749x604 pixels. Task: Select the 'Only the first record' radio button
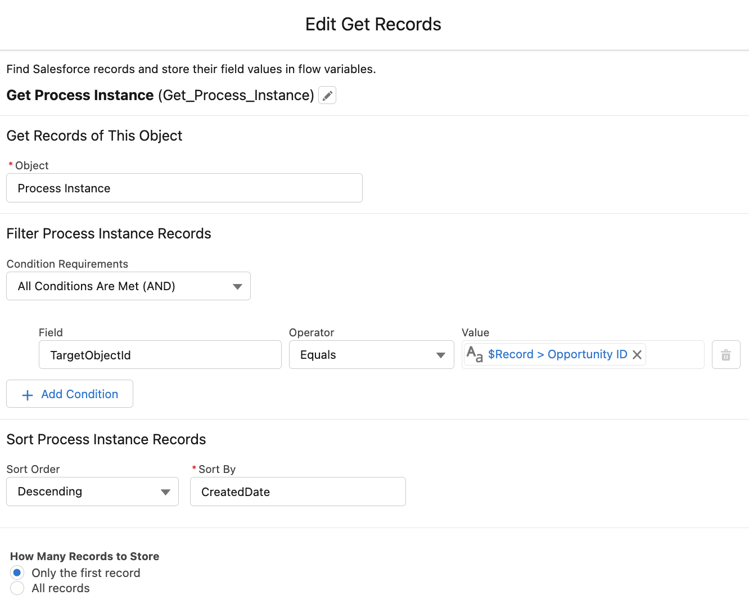pos(17,572)
